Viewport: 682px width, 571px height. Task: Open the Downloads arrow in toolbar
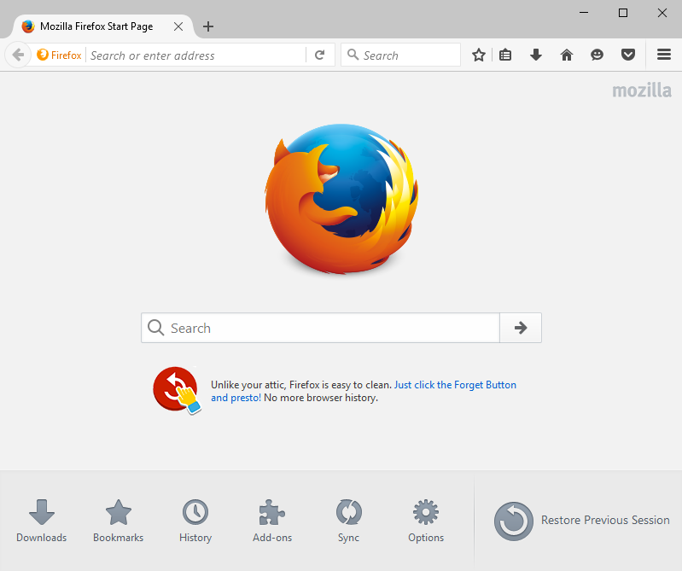[x=536, y=55]
